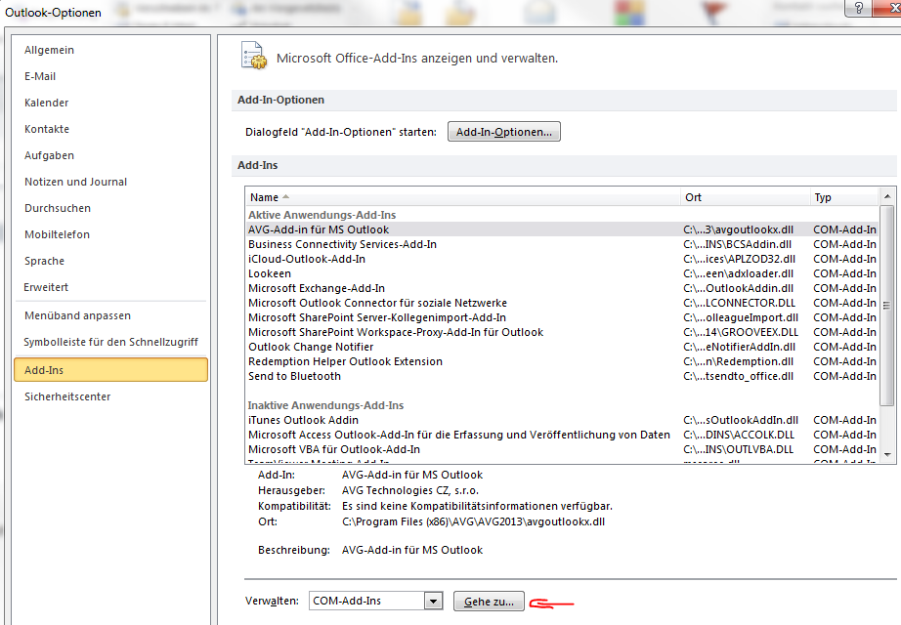Select Microsoft Exchange-Add-In row
This screenshot has height=625, width=901.
point(562,288)
